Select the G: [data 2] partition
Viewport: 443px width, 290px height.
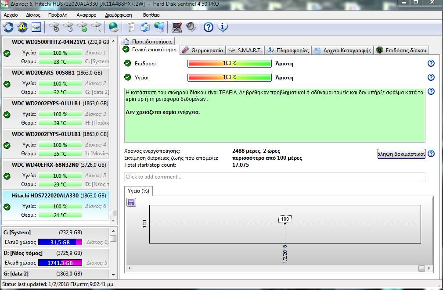(56, 274)
